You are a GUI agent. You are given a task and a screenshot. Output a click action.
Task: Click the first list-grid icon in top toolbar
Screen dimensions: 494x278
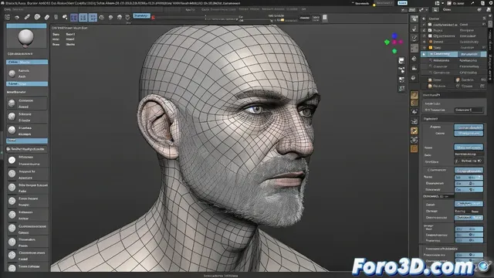click(x=7, y=17)
